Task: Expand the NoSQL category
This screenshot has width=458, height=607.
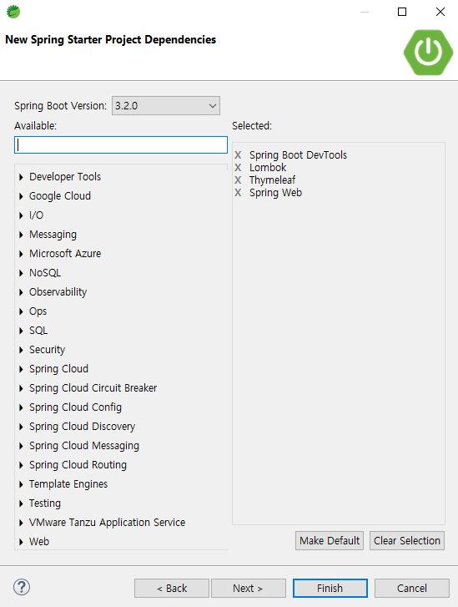Action: click(21, 273)
